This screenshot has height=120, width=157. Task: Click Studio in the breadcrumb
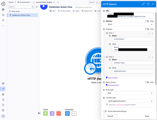[x=11, y=2]
